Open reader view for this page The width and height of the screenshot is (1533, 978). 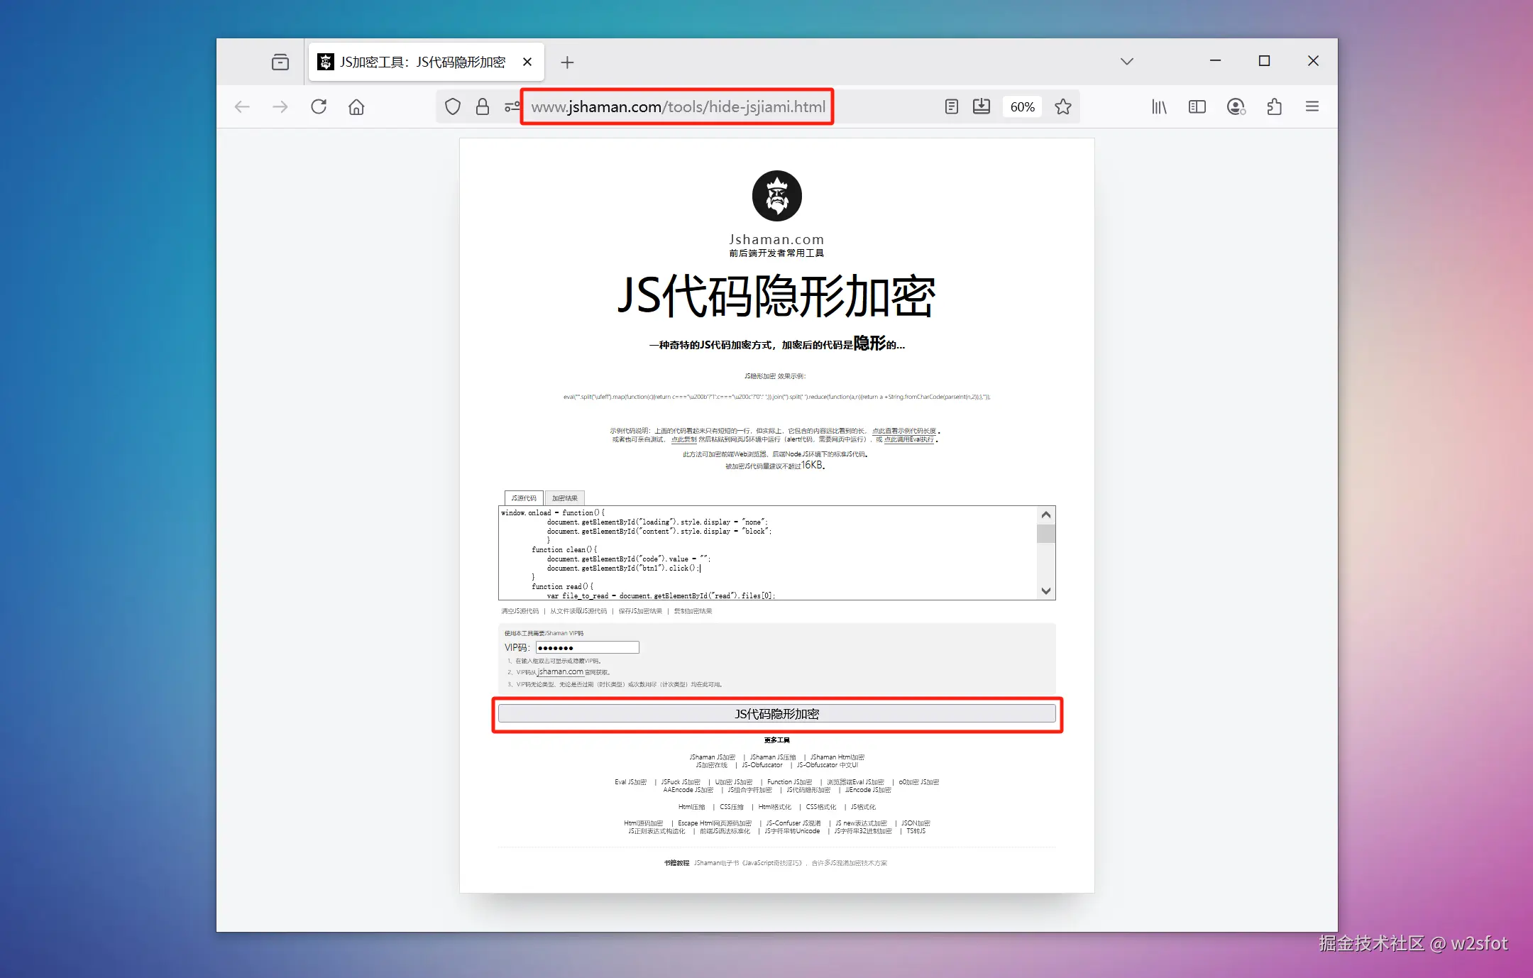point(951,106)
